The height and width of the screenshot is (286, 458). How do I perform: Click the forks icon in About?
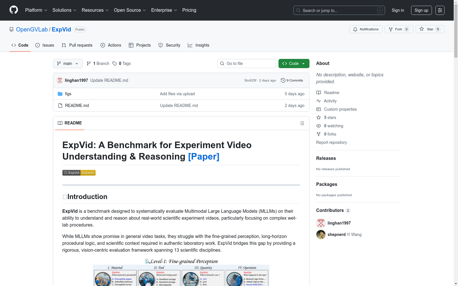(x=319, y=134)
